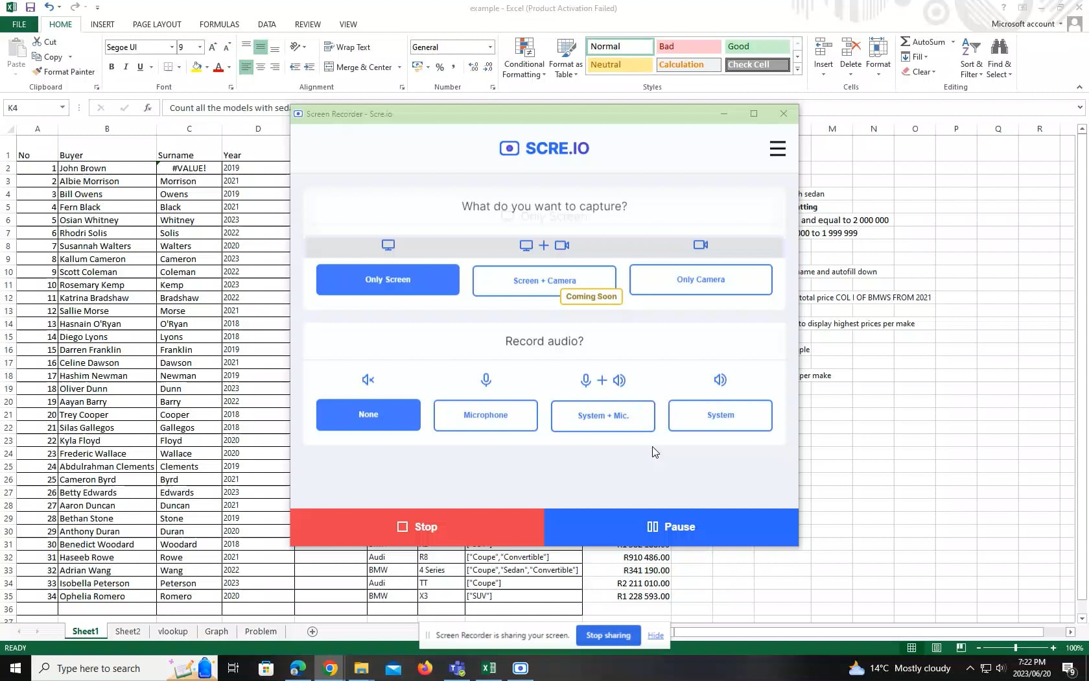Select the Format Painter tool
Image resolution: width=1089 pixels, height=681 pixels.
click(x=64, y=71)
